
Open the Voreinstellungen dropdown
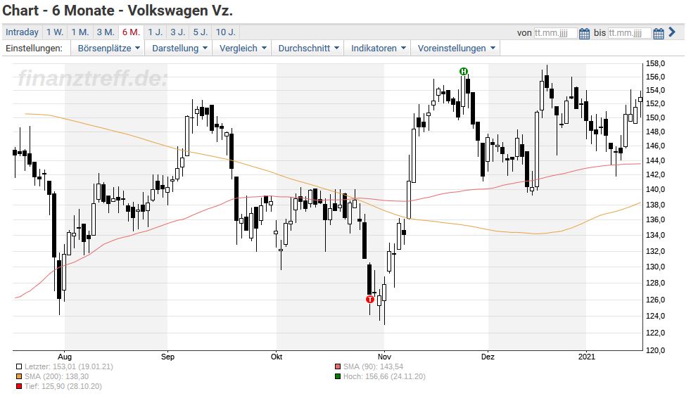tap(456, 49)
